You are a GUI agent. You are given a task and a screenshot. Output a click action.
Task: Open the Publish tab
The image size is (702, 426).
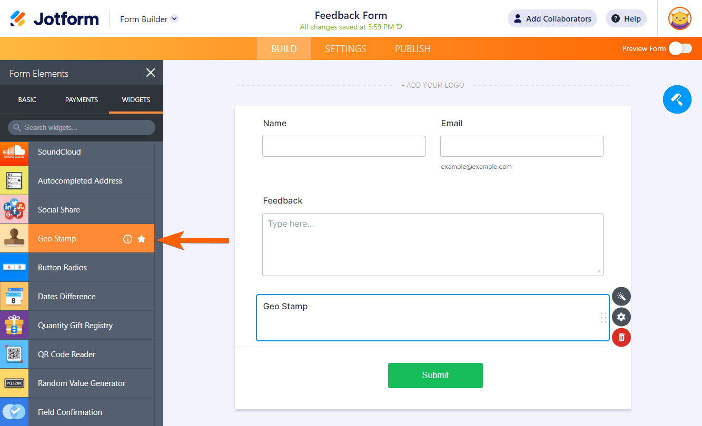click(413, 49)
